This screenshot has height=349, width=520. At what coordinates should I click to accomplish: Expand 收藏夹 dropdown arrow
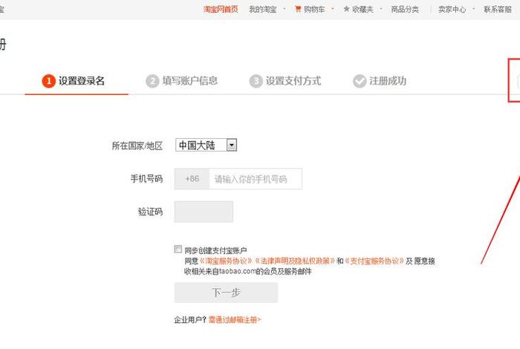tap(381, 9)
